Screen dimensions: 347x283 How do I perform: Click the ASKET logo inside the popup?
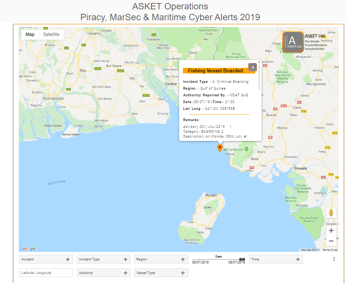click(x=253, y=67)
